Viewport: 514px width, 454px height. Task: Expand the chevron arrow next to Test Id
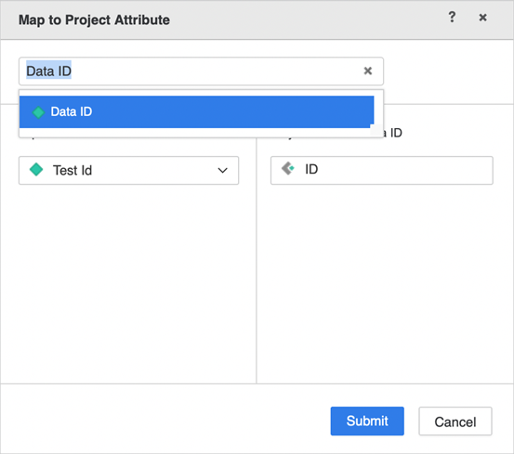[x=222, y=170]
